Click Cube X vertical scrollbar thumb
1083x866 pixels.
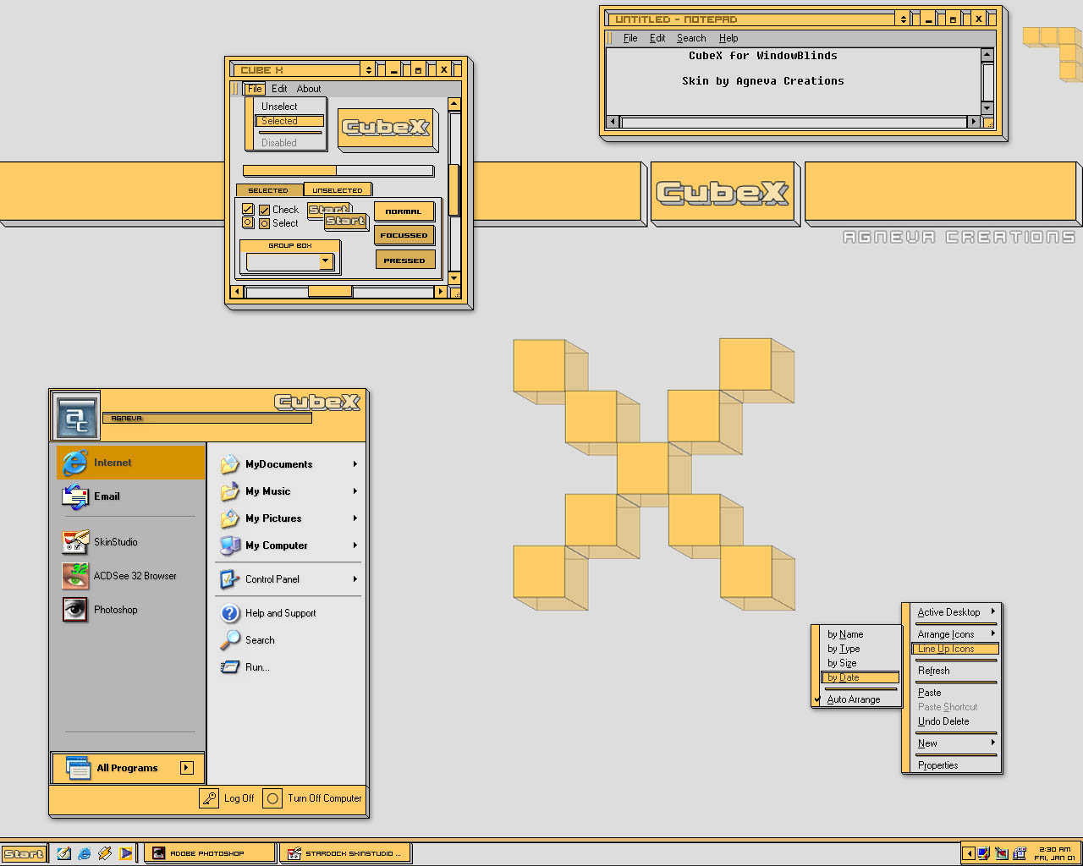tap(454, 190)
